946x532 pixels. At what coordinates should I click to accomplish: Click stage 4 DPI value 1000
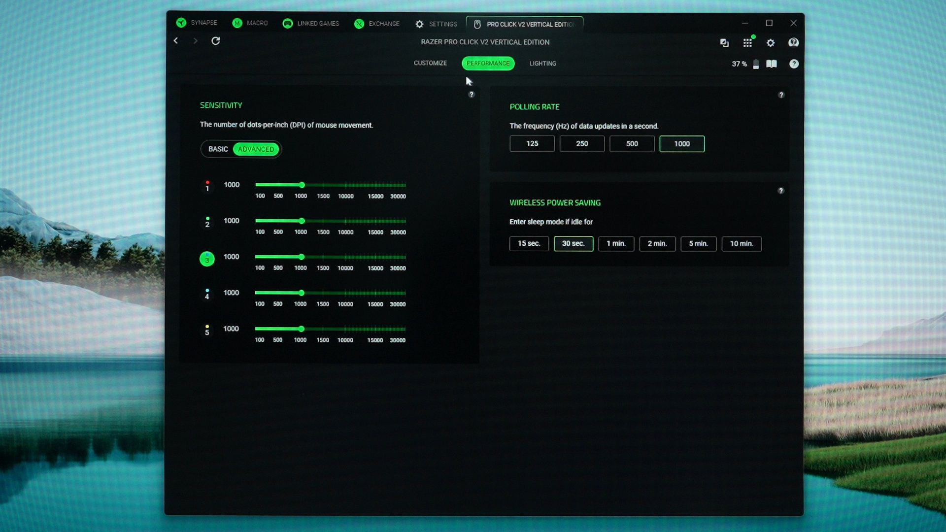[x=231, y=293]
